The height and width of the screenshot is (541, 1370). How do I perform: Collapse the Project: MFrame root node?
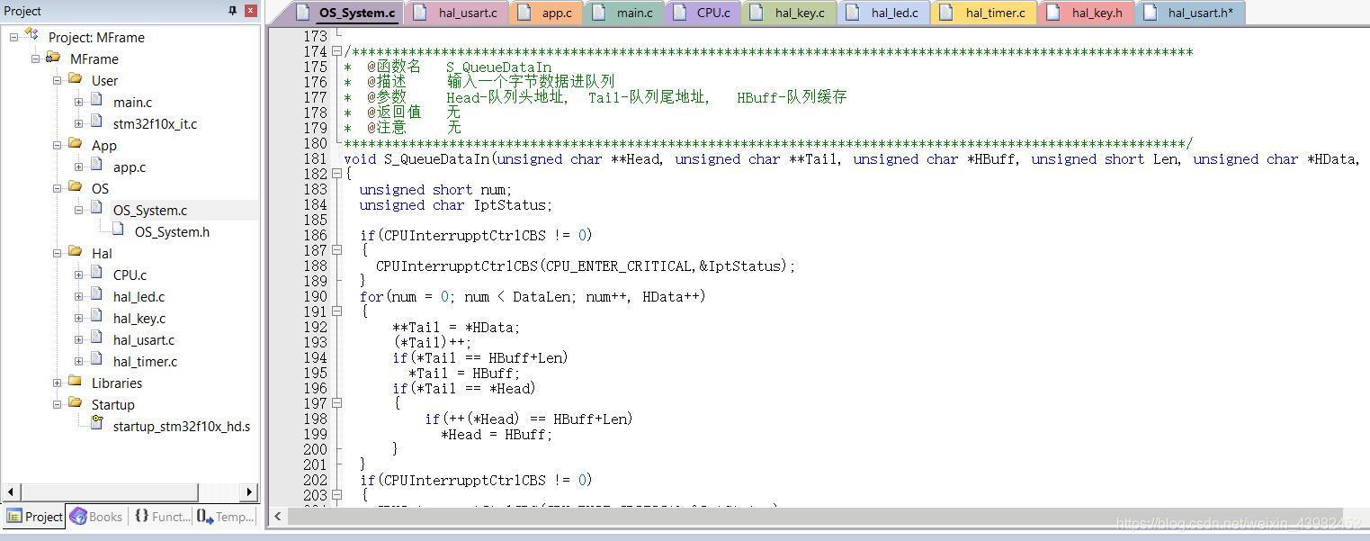13,38
